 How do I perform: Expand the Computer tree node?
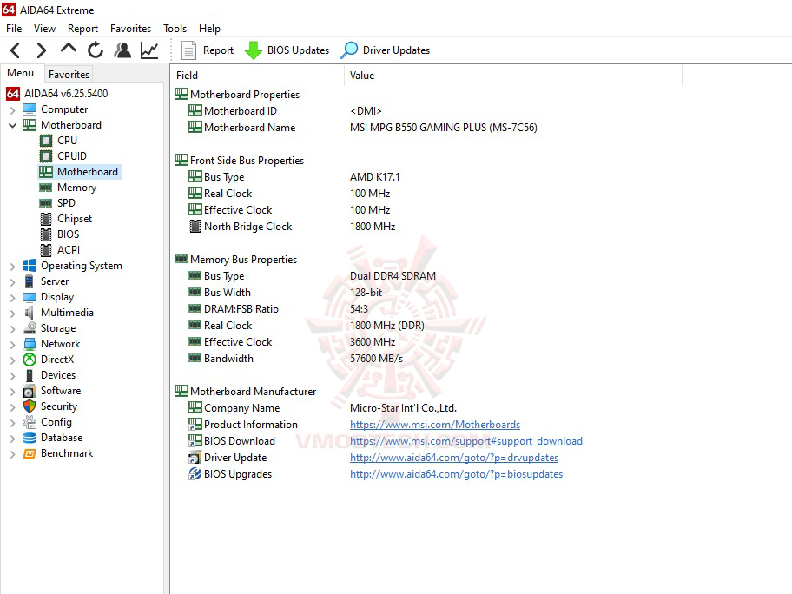point(13,109)
